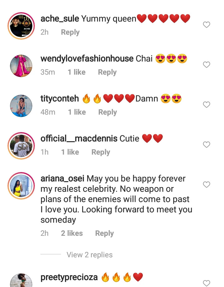Reply to ariana_osei's comment
The image size is (224, 287).
pyautogui.click(x=105, y=233)
